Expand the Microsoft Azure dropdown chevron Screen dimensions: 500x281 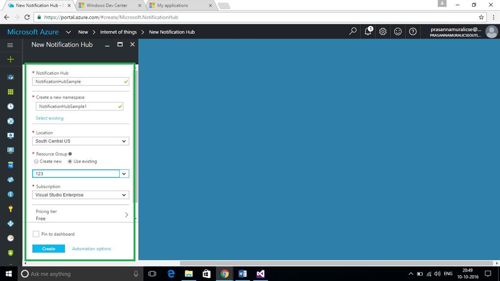pos(68,32)
